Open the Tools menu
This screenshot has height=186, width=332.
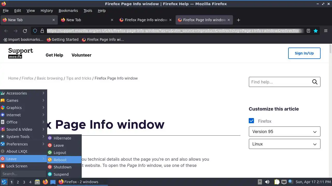click(88, 11)
